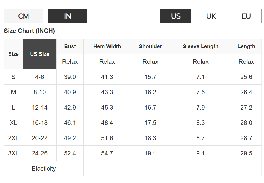This screenshot has height=183, width=264.
Task: Click the Size column header
Action: 13,54
